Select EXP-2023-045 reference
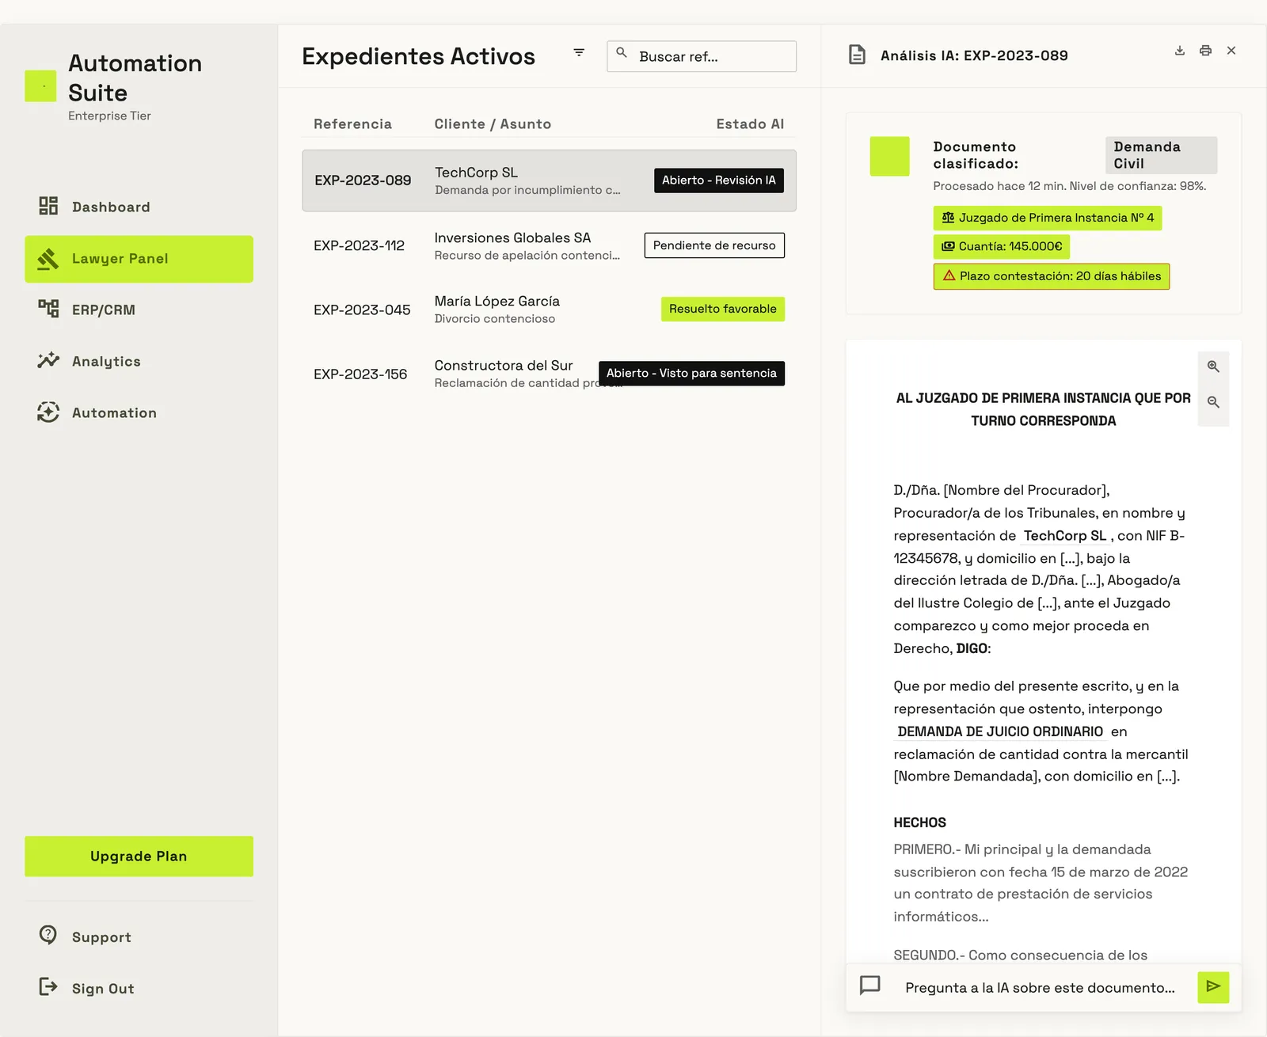 coord(362,310)
